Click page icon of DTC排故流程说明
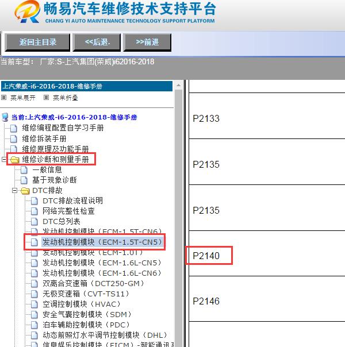The height and width of the screenshot is (347, 345). click(x=34, y=201)
